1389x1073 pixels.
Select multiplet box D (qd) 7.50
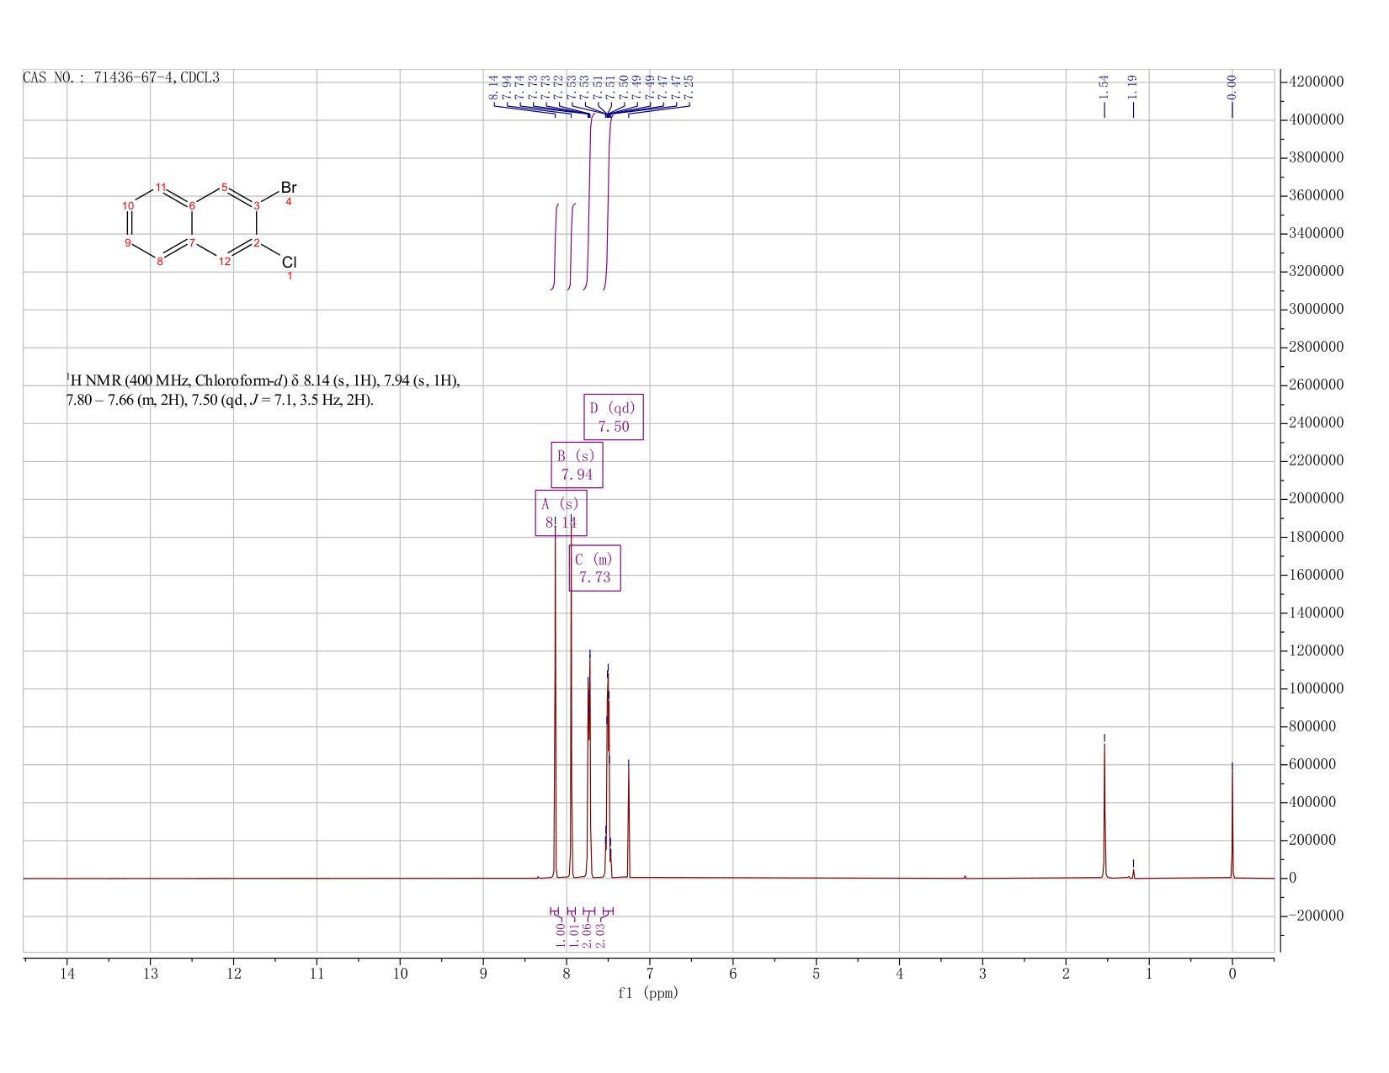click(614, 417)
